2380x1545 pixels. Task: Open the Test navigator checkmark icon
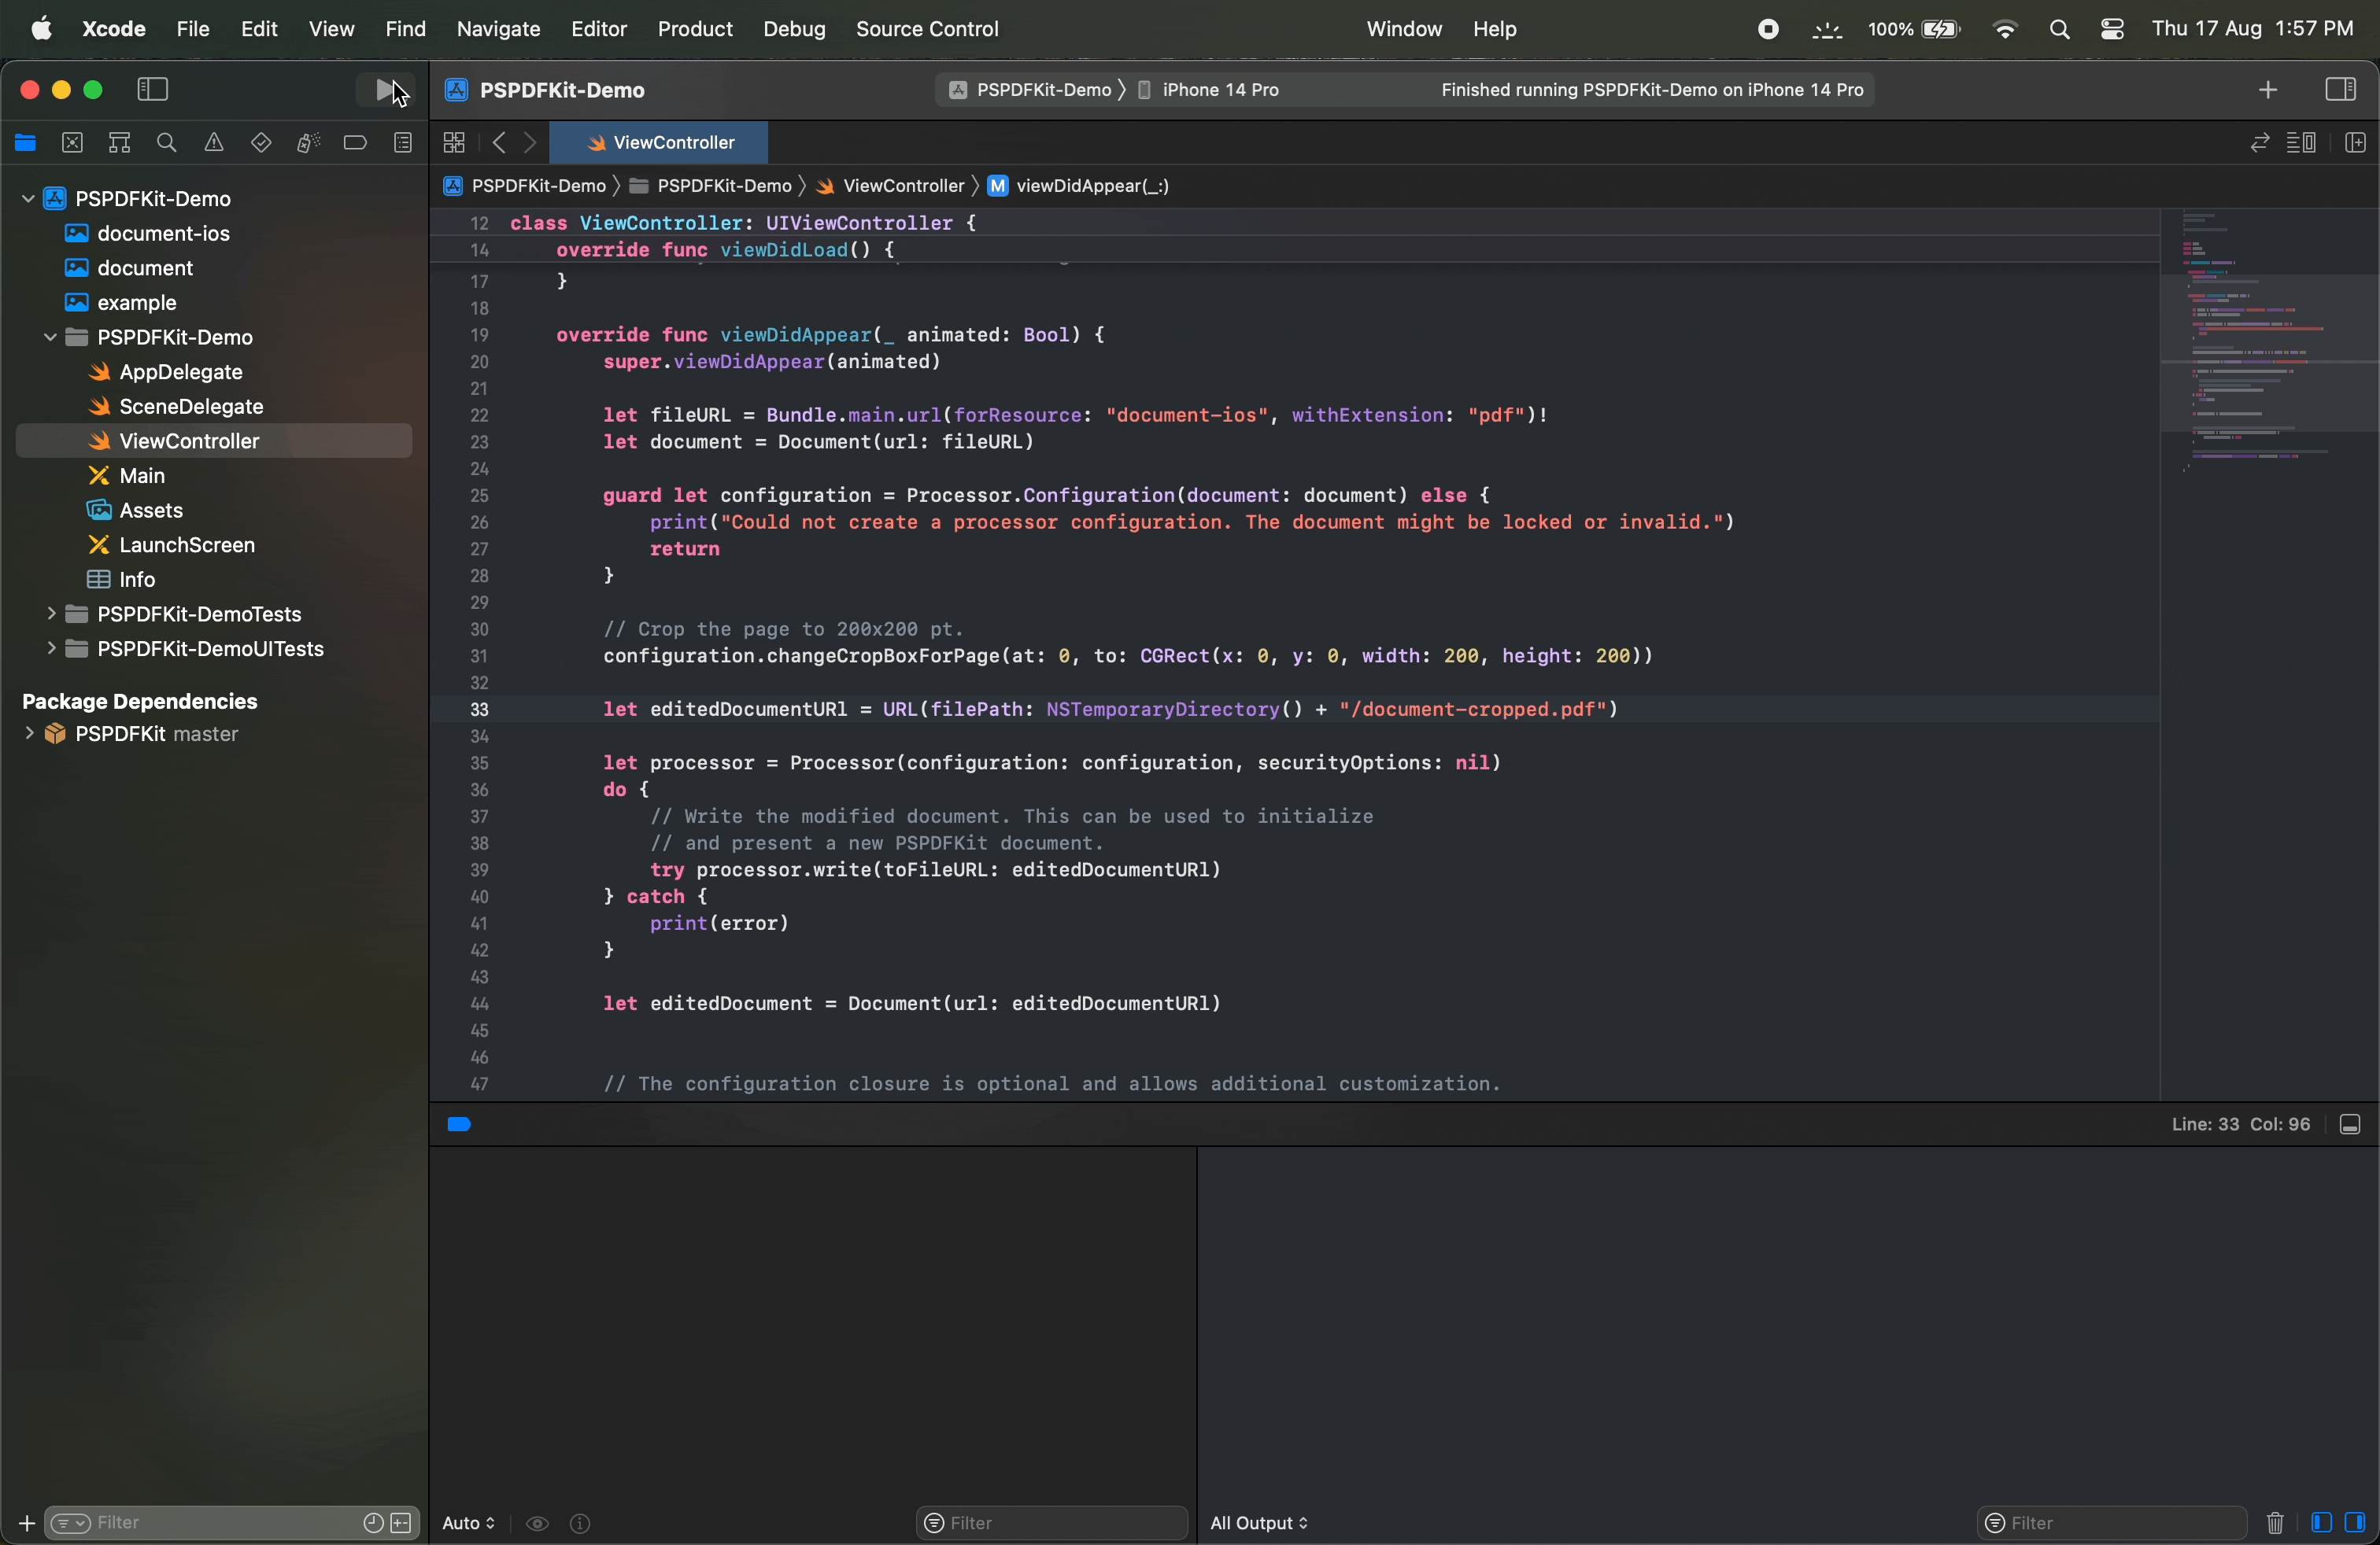click(x=261, y=143)
